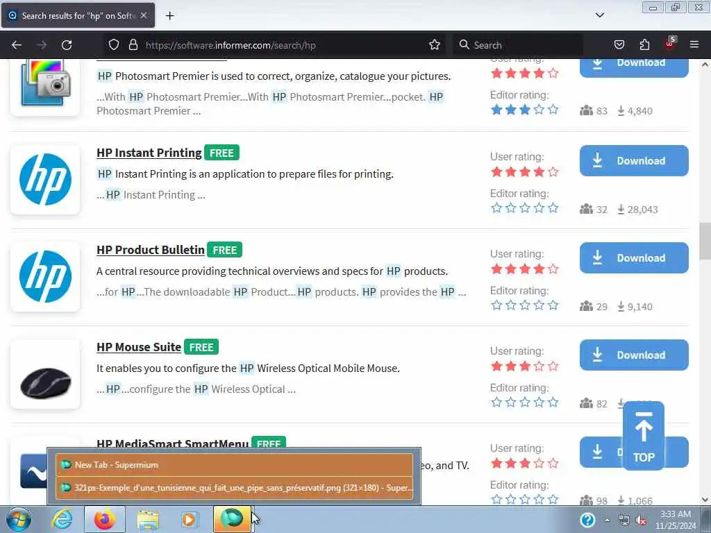This screenshot has width=711, height=533.
Task: Click the users icon showing 32
Action: (x=586, y=209)
